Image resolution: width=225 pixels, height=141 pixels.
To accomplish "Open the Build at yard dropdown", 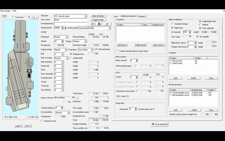I will tap(109, 28).
